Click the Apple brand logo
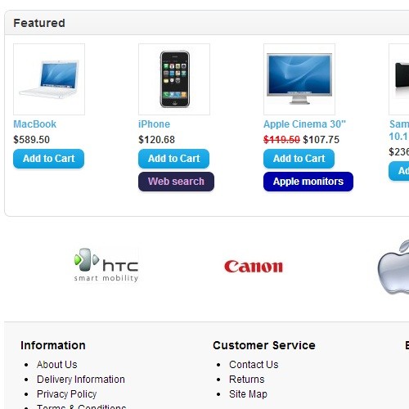The width and height of the screenshot is (409, 409). pyautogui.click(x=393, y=267)
